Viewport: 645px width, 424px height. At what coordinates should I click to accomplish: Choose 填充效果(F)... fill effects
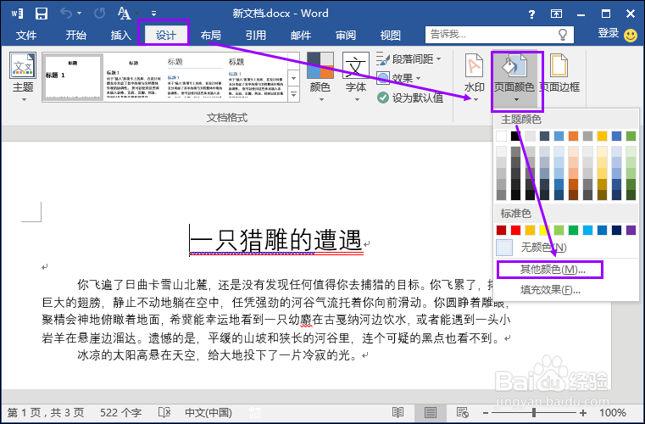tap(550, 290)
